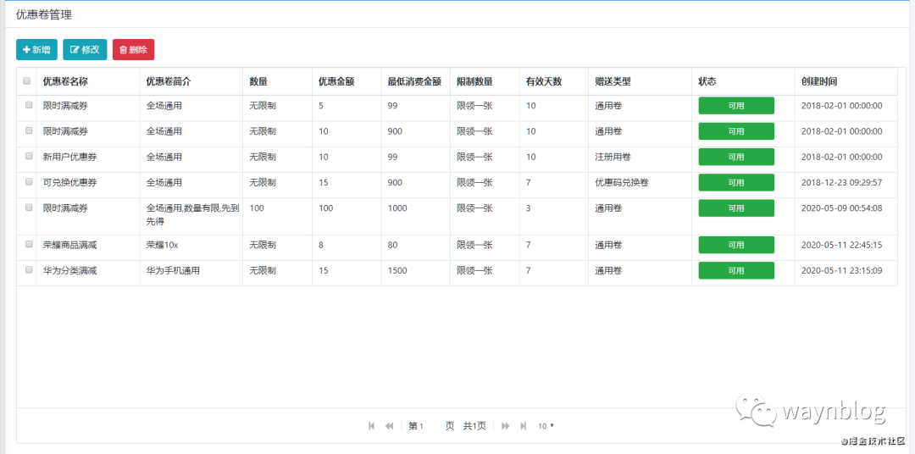Check the 新用户优惠券 row checkbox

(29, 157)
